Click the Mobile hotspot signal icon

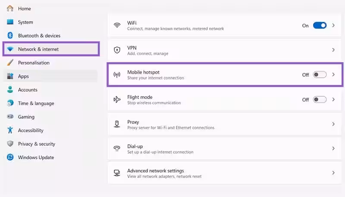117,75
